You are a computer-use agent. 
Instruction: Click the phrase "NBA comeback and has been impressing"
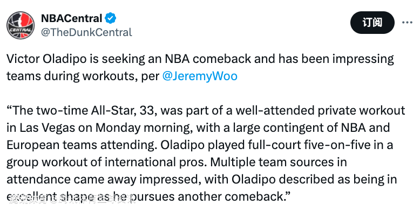[280, 59]
